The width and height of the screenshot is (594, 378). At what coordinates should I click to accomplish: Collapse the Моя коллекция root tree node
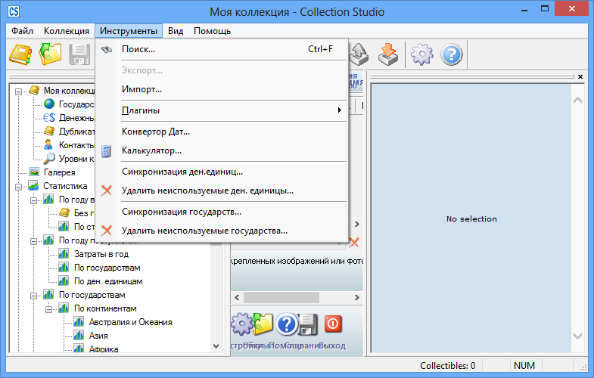pyautogui.click(x=18, y=91)
